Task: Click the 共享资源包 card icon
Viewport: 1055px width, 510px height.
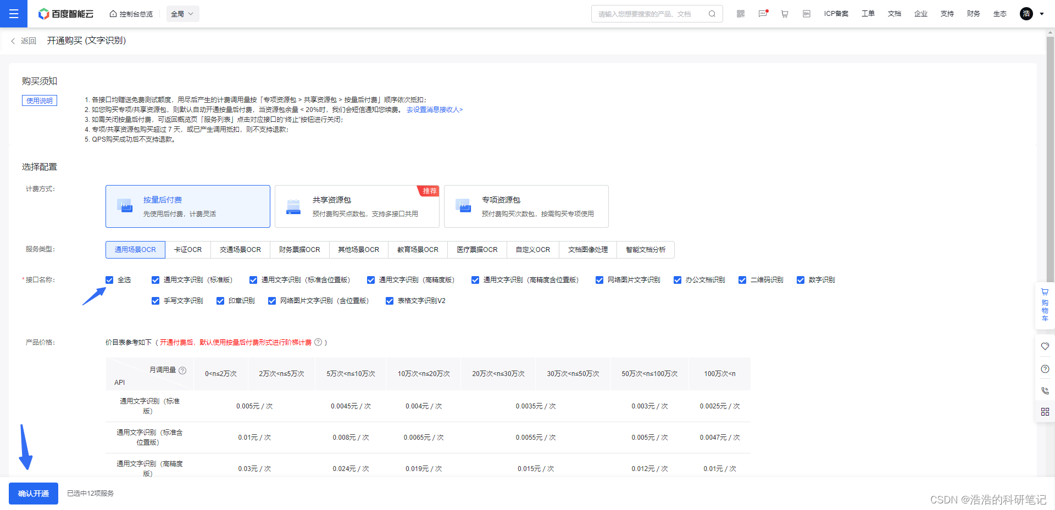Action: click(294, 206)
